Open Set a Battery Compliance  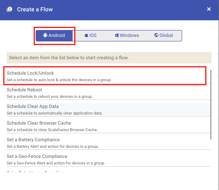coord(109,143)
